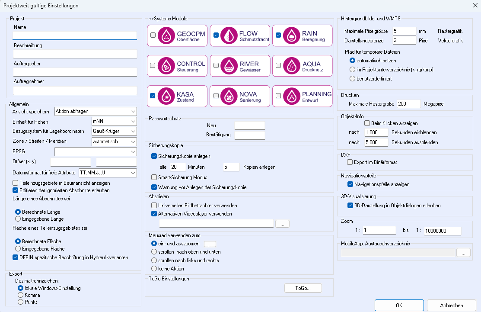Open the Bezugssystem für Lagekoordinaten dropdown
This screenshot has height=312, width=481.
pyautogui.click(x=114, y=131)
